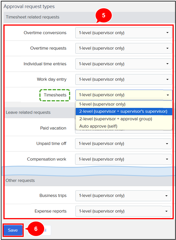Click the Unpaid time off dropdown arrow
Viewport: 176px width, 240px height.
167,144
